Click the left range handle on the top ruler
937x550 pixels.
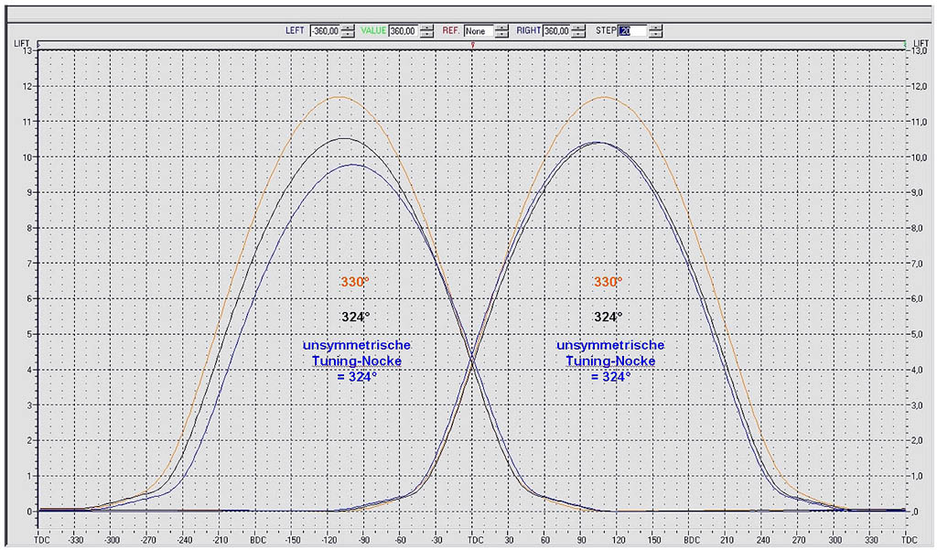38,44
